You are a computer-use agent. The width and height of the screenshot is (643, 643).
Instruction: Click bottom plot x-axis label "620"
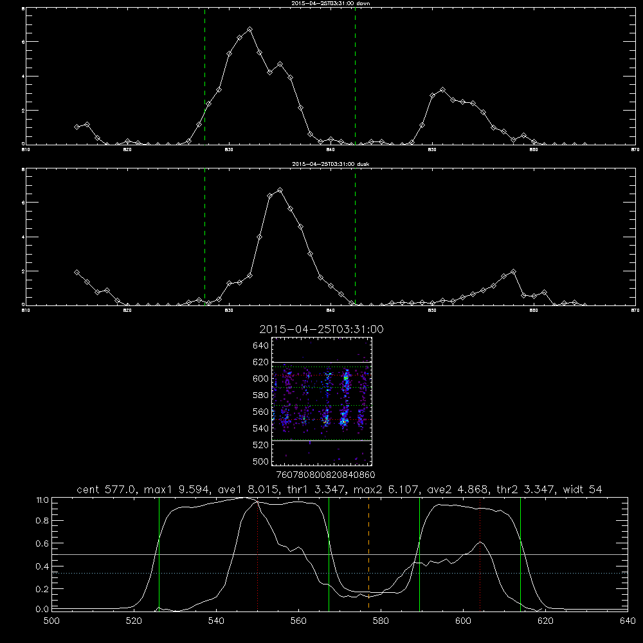pos(545,620)
